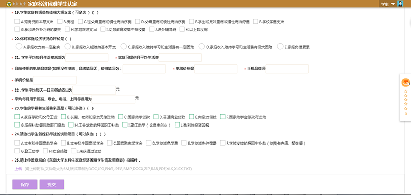Image resolution: width=411 pixels, height=195 pixels.
Task: Check C.国家助学贷款 option
Action: (121, 116)
